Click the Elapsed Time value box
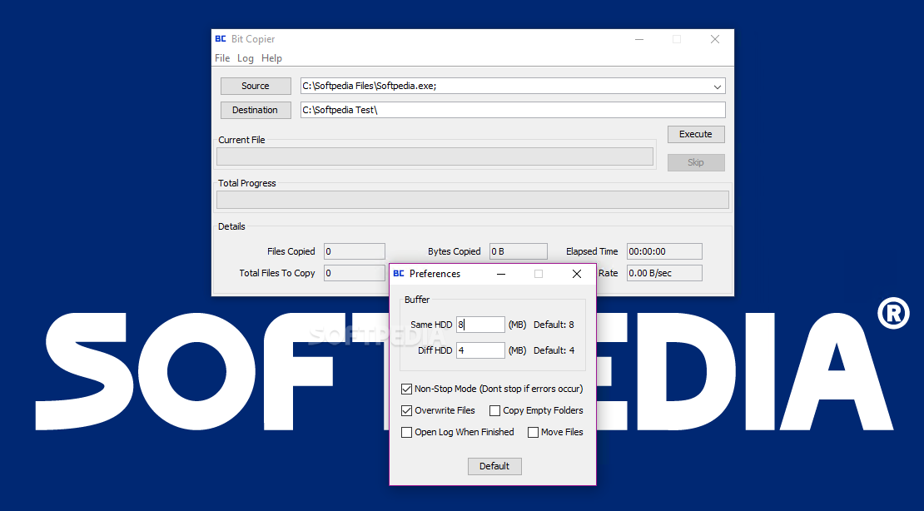Image resolution: width=924 pixels, height=511 pixels. click(x=665, y=251)
